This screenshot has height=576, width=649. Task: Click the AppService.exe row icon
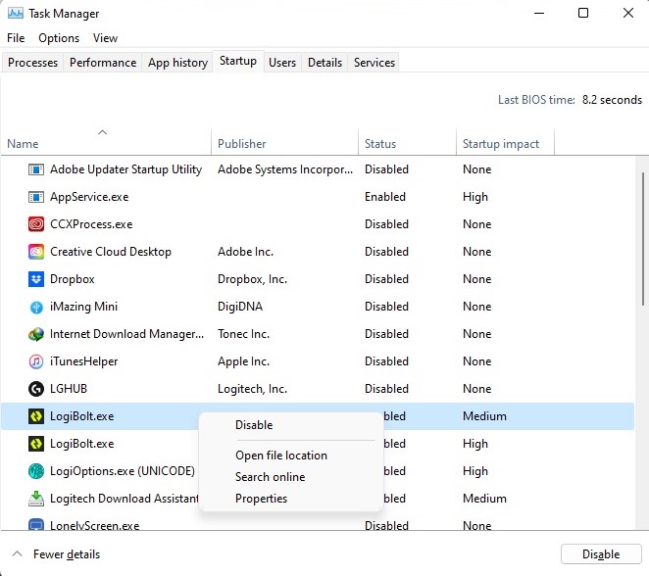36,197
